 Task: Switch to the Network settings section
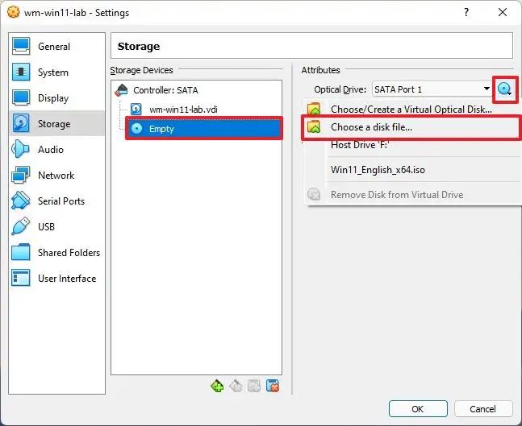[56, 176]
